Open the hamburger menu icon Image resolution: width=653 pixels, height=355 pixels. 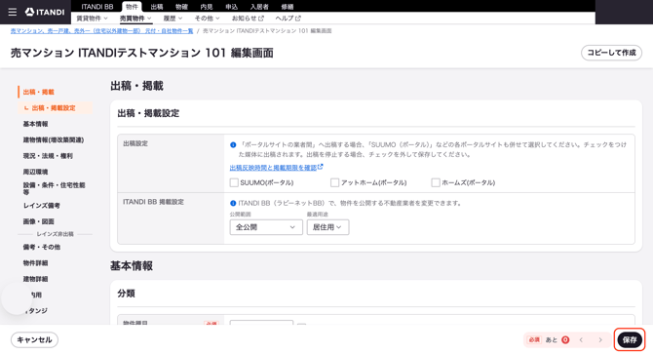(13, 12)
